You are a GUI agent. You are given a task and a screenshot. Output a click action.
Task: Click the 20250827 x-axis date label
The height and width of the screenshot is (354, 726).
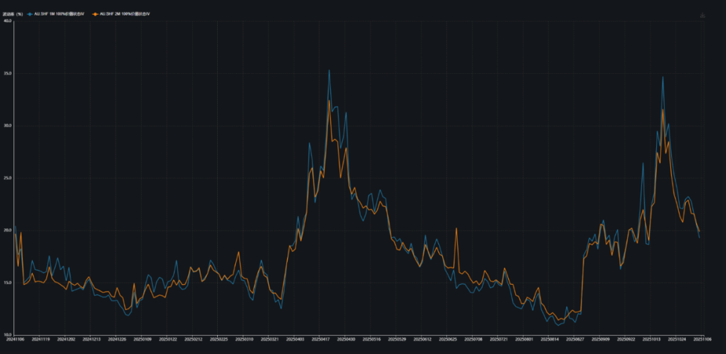pos(575,340)
